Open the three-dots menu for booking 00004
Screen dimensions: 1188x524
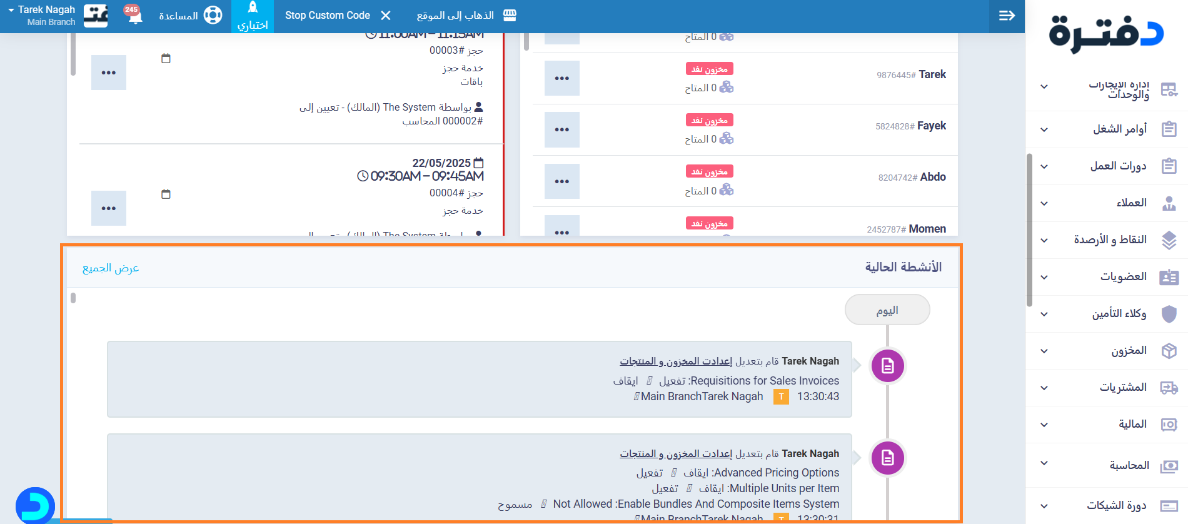coord(109,208)
